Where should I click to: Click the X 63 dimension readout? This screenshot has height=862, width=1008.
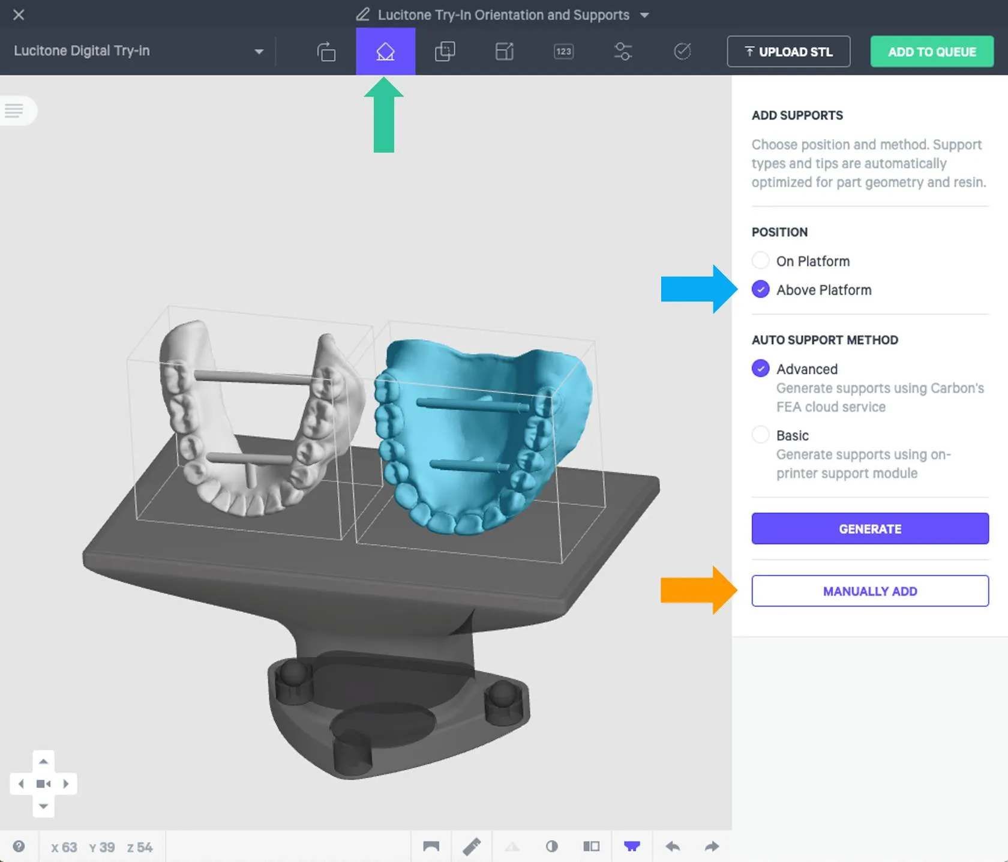click(x=64, y=847)
